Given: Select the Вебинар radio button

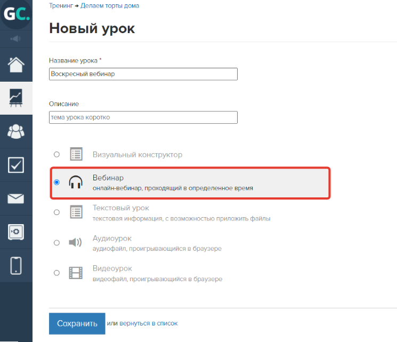Looking at the screenshot, I should [x=57, y=182].
